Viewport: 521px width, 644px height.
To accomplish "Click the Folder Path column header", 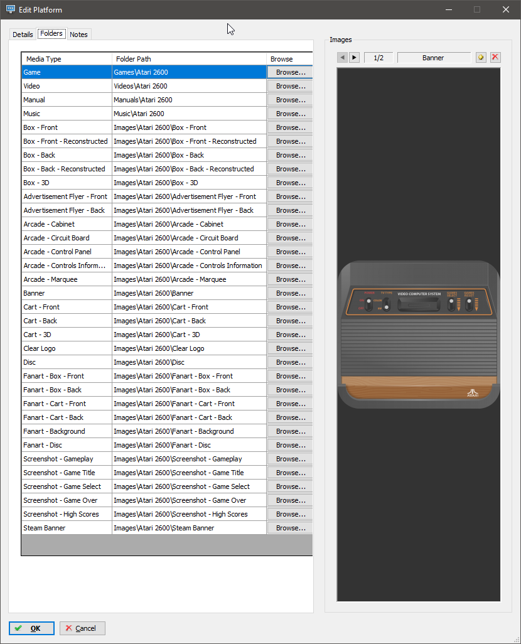I will click(x=190, y=59).
